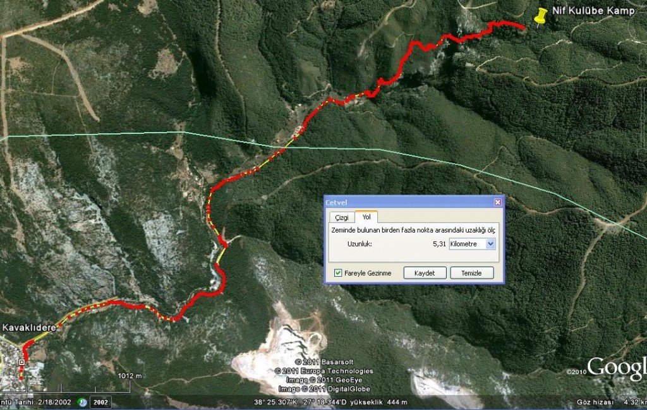Select the square path start marker
The image size is (647, 410).
21,362
